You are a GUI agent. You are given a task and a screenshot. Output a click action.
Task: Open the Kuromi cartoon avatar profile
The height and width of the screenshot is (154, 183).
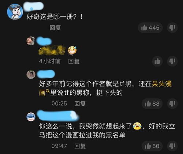click(15, 12)
